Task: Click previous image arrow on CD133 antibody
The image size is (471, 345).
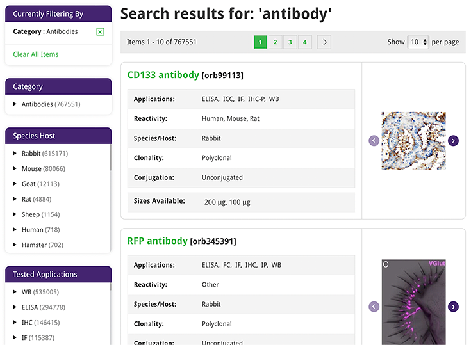Action: point(374,141)
